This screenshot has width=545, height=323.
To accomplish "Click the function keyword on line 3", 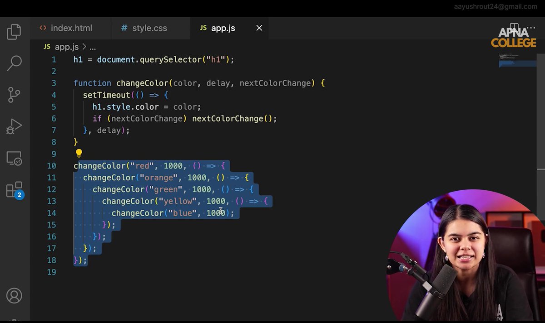I will point(92,83).
